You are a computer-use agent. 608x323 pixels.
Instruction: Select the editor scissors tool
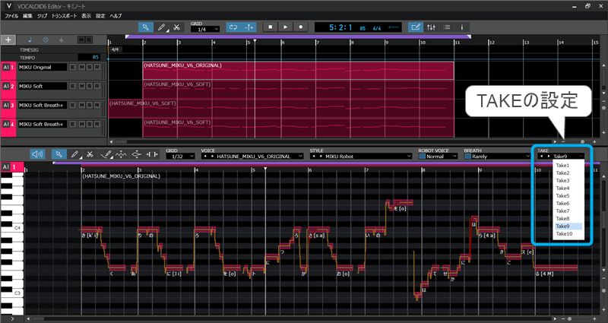90,154
